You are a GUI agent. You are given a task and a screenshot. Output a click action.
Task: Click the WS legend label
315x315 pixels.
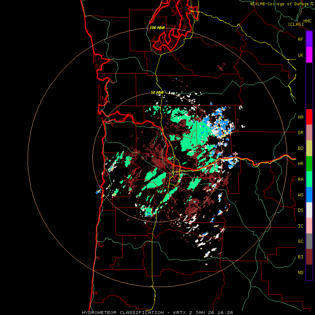point(300,195)
